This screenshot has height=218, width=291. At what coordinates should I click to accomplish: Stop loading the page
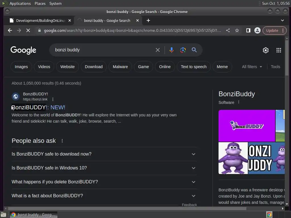click(28, 30)
